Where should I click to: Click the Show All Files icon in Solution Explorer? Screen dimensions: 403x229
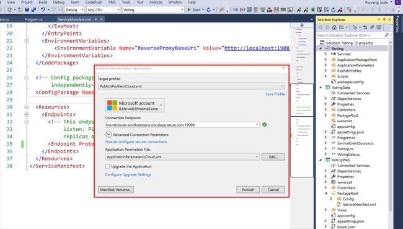point(379,27)
